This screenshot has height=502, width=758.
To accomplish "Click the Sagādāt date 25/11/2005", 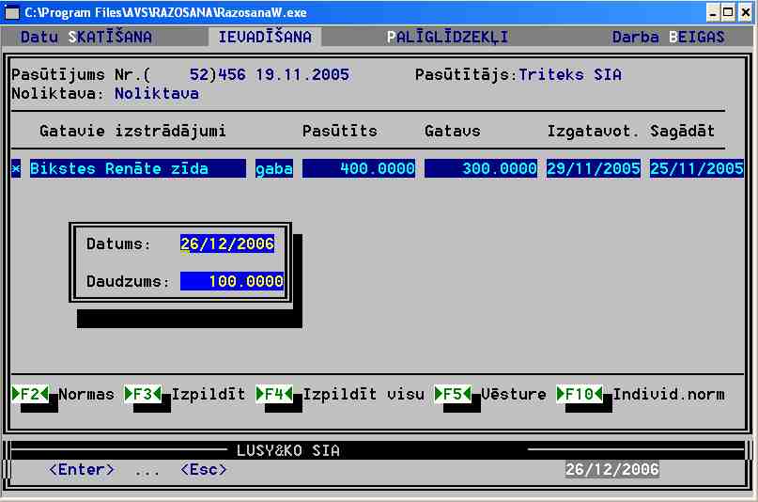I will tap(697, 168).
